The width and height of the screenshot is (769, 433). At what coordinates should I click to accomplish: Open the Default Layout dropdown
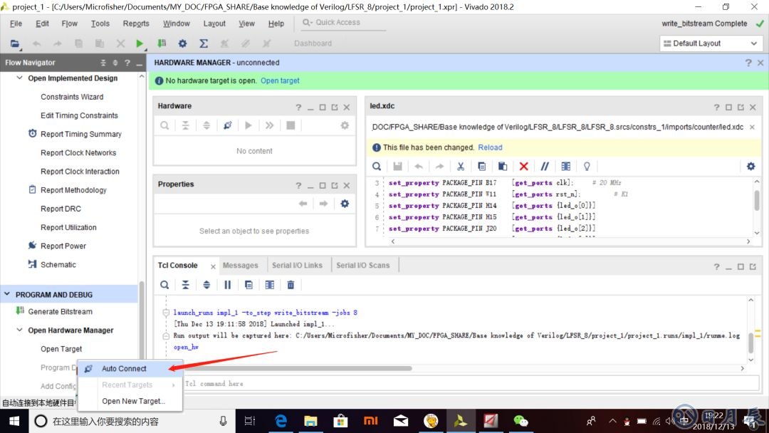[x=711, y=43]
